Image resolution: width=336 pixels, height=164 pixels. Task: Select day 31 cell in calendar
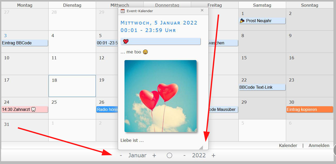tap(25, 130)
